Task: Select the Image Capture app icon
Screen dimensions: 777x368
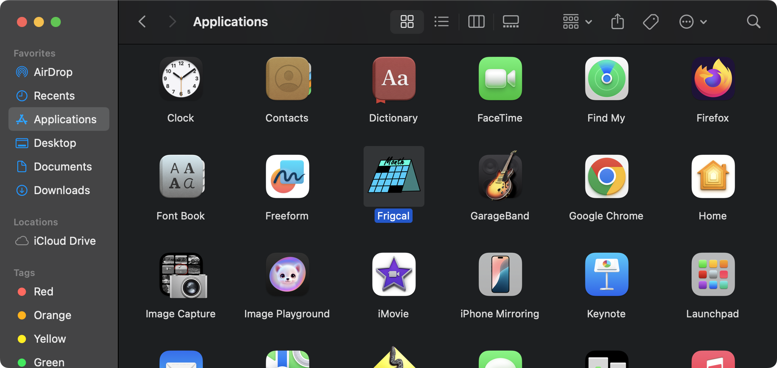Action: click(x=183, y=275)
